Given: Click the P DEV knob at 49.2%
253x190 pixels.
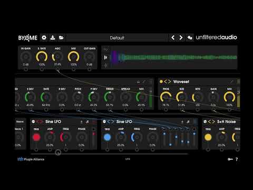Looking at the screenshot, I should tap(94, 97).
